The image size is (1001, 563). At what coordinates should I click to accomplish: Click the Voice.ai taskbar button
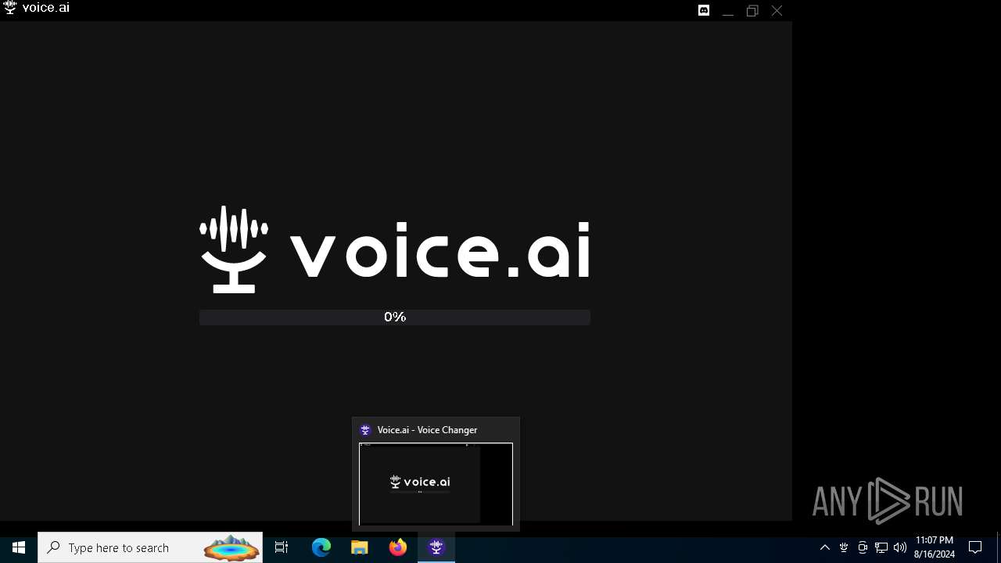(x=436, y=547)
